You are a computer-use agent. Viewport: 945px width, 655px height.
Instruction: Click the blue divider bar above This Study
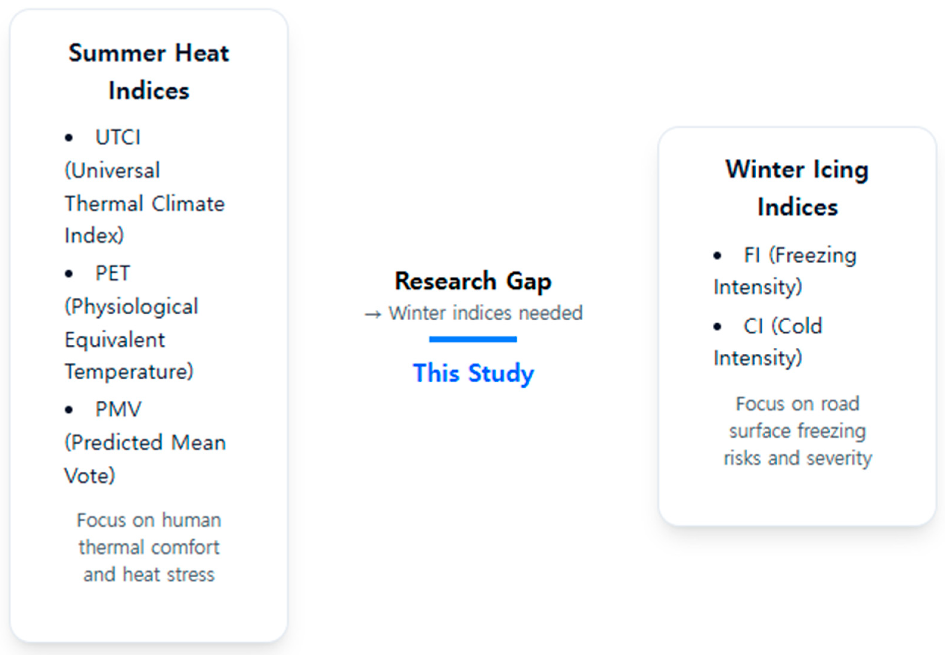click(473, 339)
